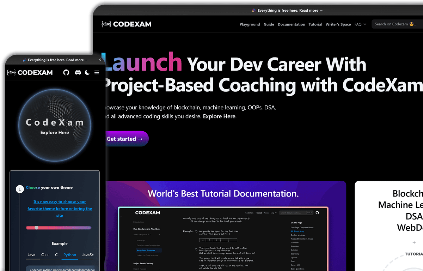
Task: Jump to Insertion section
Action: 295,246
